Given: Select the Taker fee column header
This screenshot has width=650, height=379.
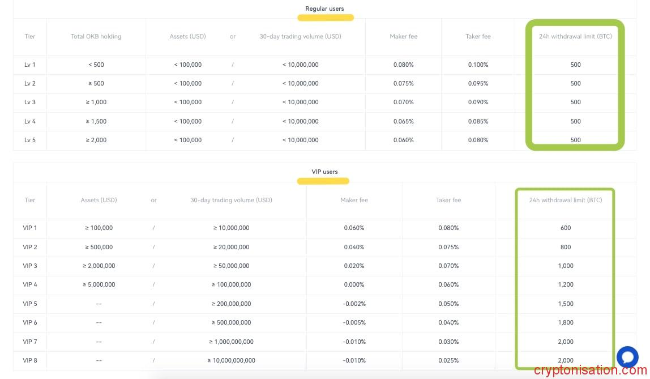Looking at the screenshot, I should pos(478,36).
